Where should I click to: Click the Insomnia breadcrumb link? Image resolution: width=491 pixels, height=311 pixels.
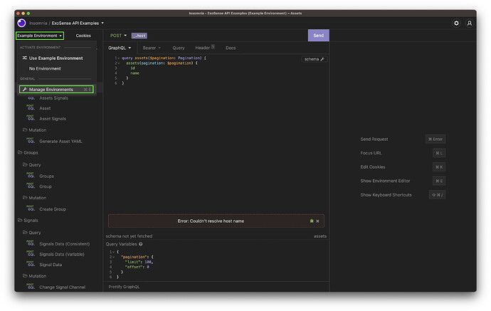pyautogui.click(x=38, y=23)
